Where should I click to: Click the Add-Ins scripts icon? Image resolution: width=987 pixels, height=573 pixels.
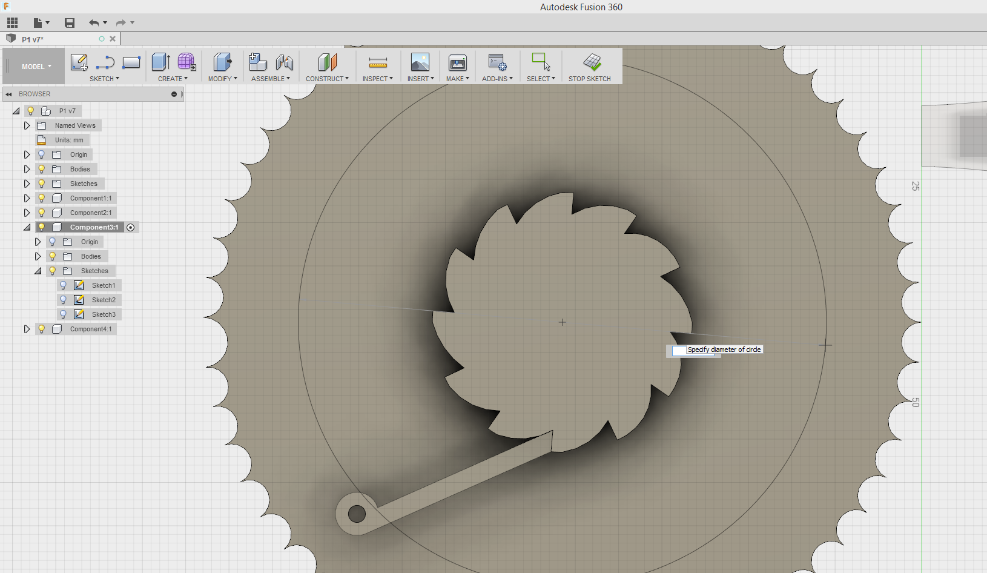pyautogui.click(x=497, y=62)
